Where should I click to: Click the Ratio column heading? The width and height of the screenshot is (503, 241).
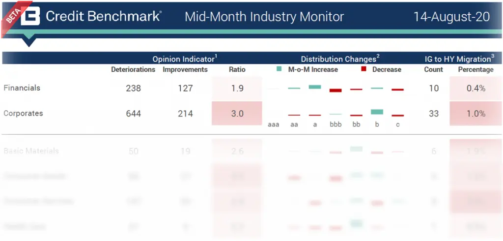(237, 69)
